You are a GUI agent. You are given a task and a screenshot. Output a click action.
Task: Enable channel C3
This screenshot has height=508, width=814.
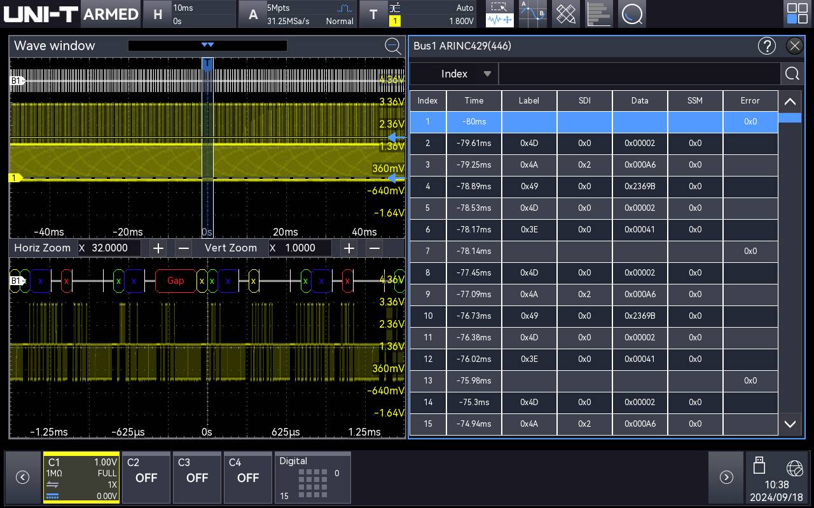click(x=197, y=478)
